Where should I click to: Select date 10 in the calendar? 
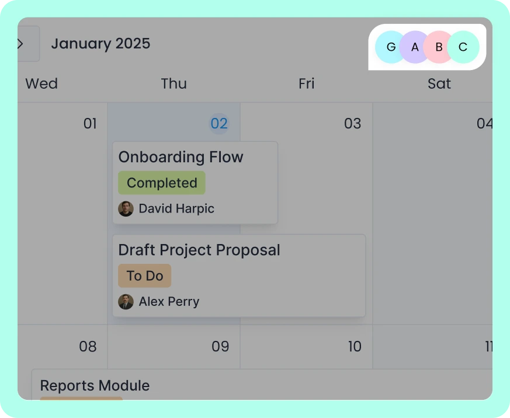click(x=355, y=347)
